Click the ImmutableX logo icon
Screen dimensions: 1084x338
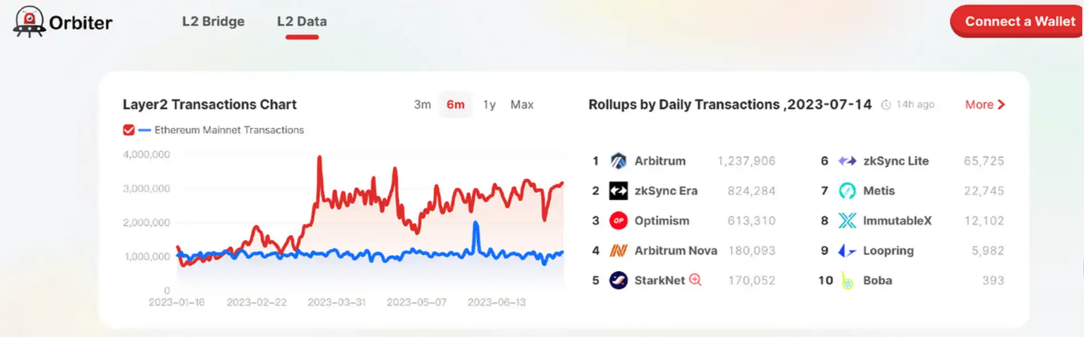[x=847, y=220]
